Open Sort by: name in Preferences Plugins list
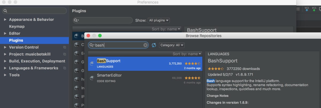This screenshot has width=321, height=108. [166, 29]
